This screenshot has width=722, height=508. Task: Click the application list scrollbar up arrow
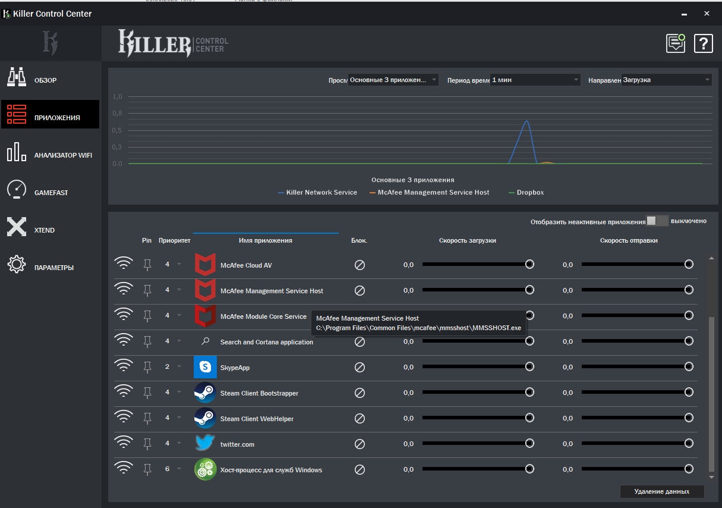coord(712,259)
